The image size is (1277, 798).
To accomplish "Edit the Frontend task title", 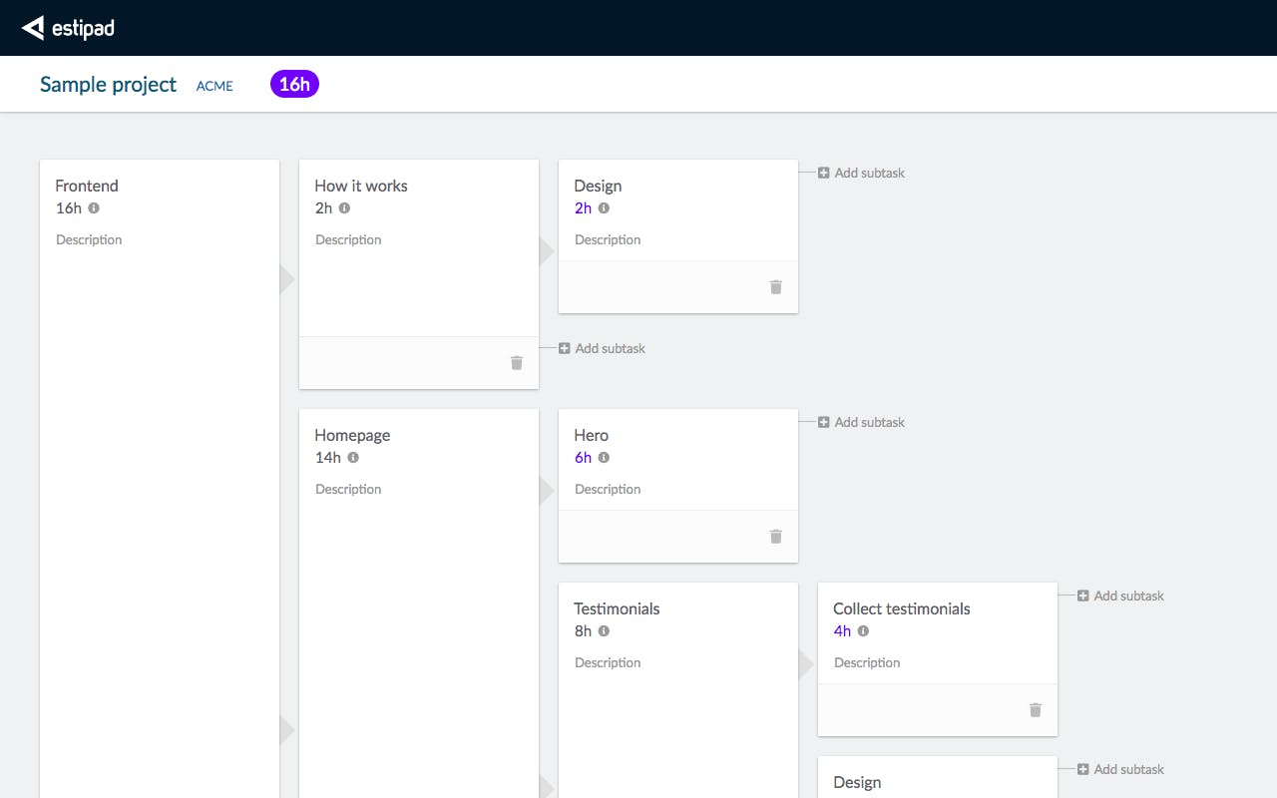I will pyautogui.click(x=87, y=186).
